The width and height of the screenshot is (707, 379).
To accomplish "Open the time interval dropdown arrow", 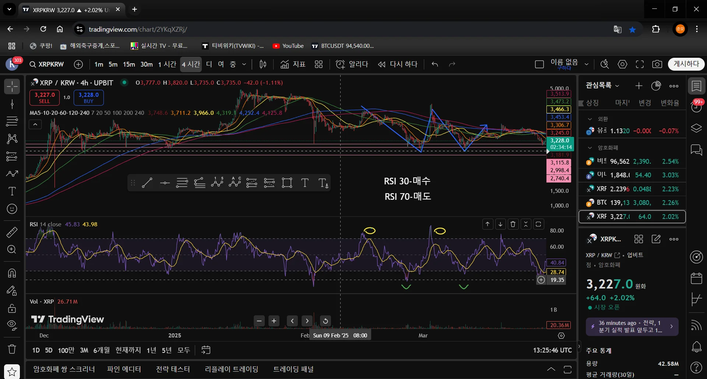I will [244, 64].
